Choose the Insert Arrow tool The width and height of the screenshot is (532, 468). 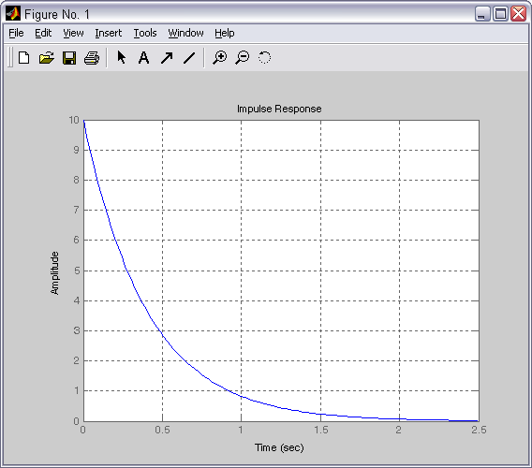[167, 58]
